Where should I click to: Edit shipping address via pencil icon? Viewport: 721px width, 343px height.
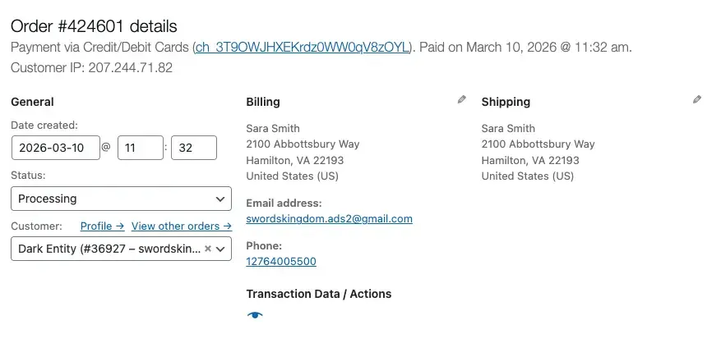point(697,100)
